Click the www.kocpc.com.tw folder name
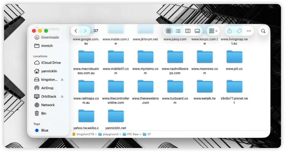This screenshot has width=285, height=152. (205, 41)
